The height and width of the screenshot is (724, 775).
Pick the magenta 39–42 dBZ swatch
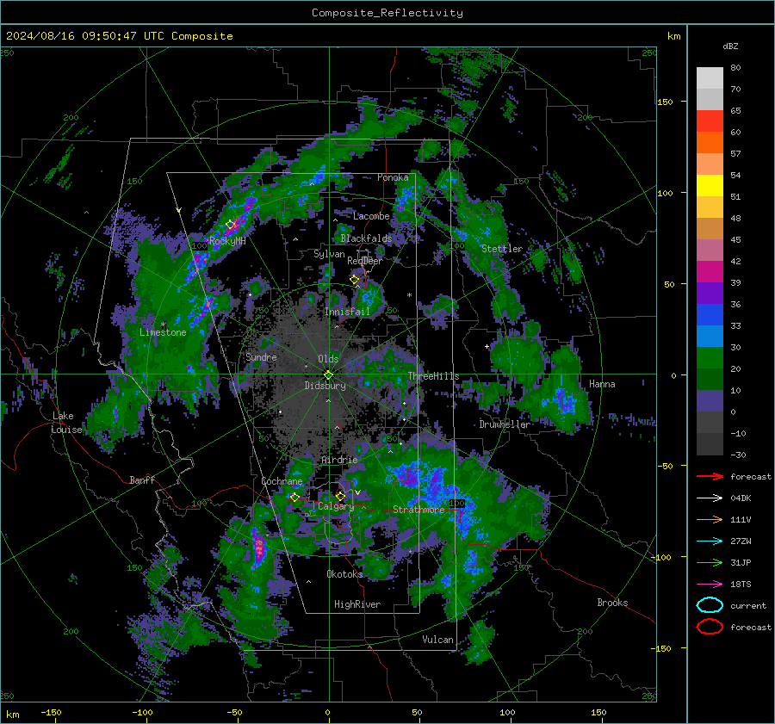pyautogui.click(x=710, y=271)
